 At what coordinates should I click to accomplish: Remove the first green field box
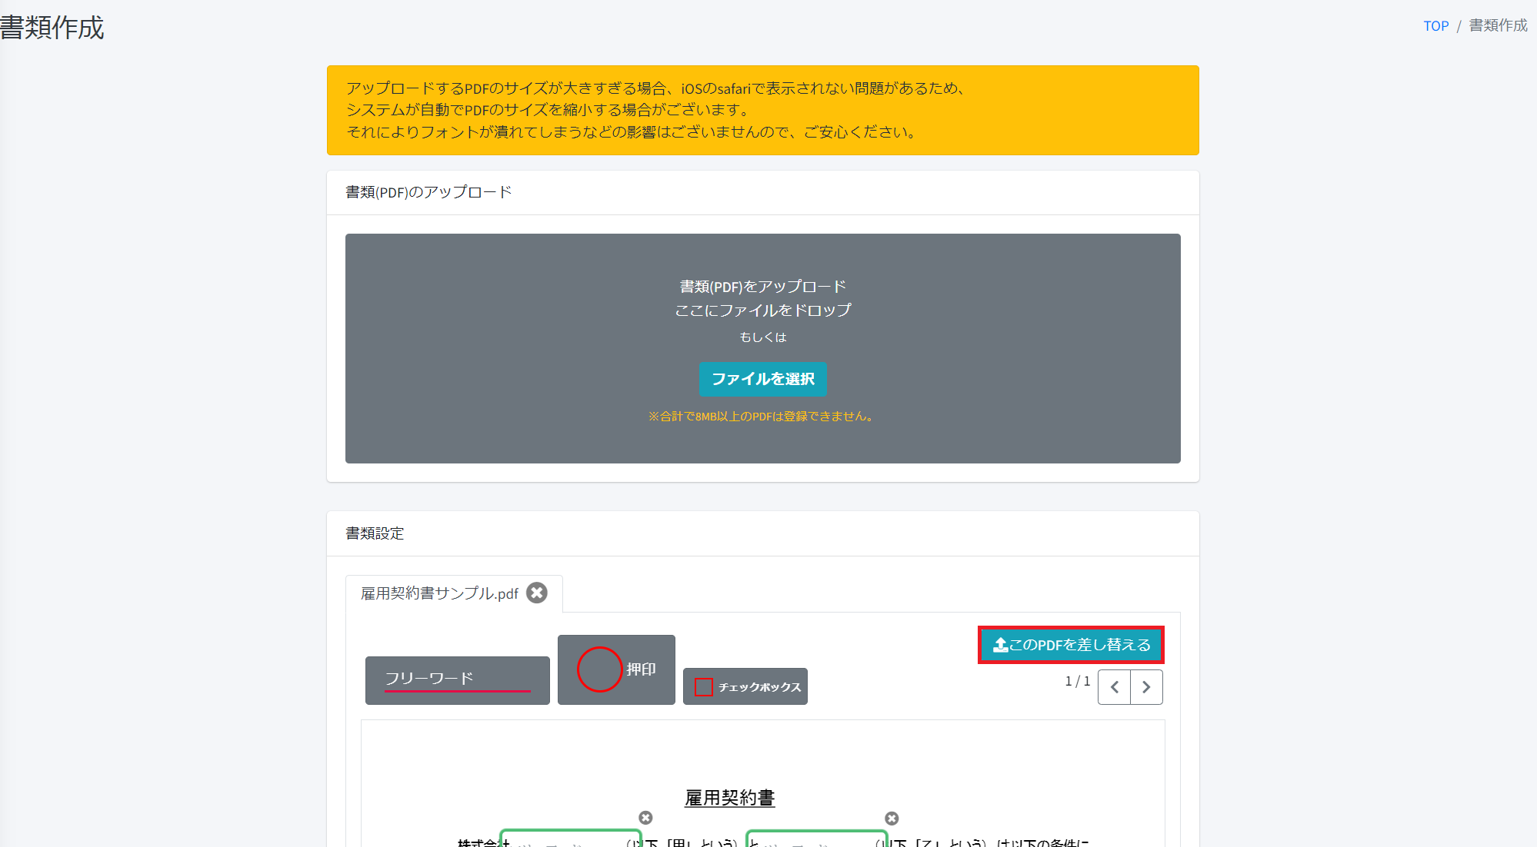coord(645,818)
